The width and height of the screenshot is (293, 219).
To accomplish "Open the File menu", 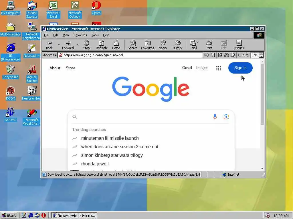I will point(46,35).
